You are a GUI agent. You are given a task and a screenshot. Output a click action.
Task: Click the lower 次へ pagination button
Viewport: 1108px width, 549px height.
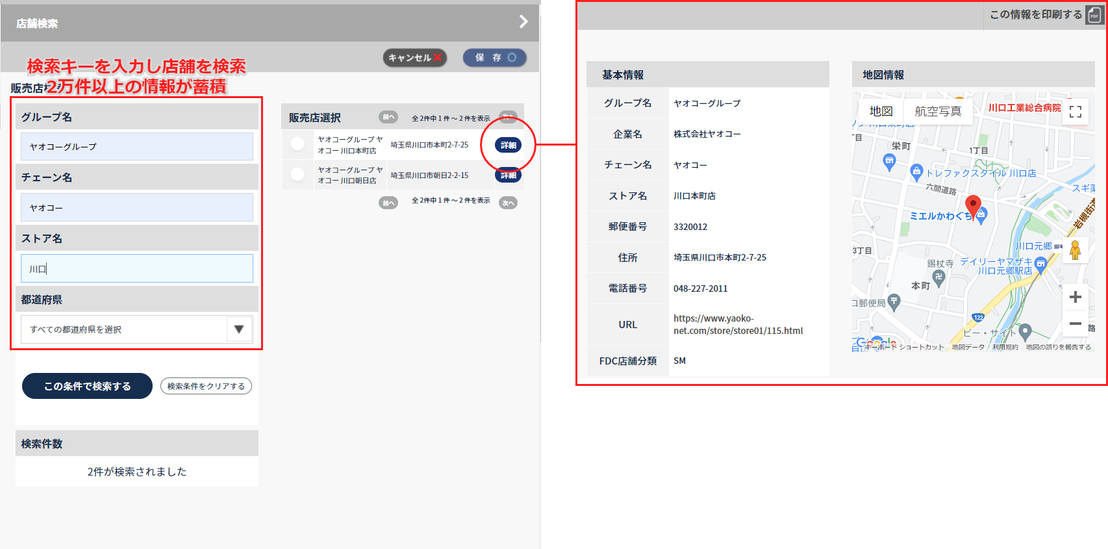coord(508,203)
